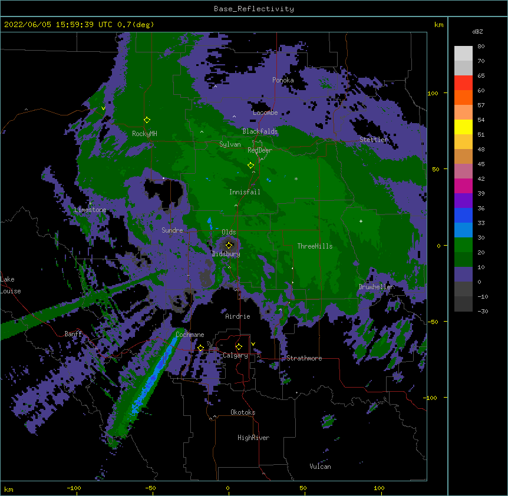Pick the pink 42-45 dBZ legend swatch
Viewport: 508px width, 496px height.
click(x=463, y=171)
